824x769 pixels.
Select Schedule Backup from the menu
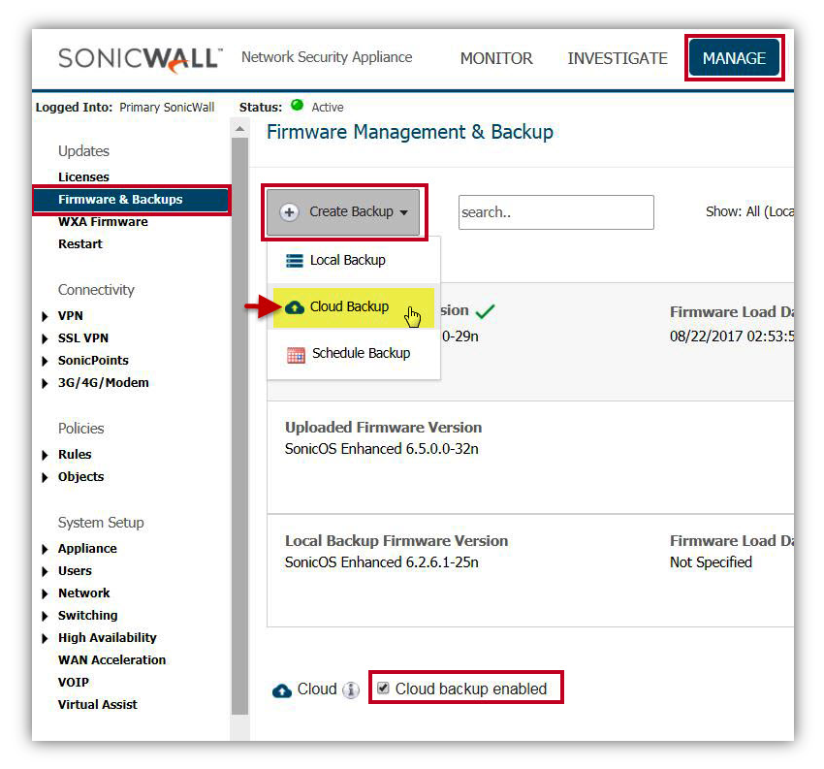pos(361,354)
